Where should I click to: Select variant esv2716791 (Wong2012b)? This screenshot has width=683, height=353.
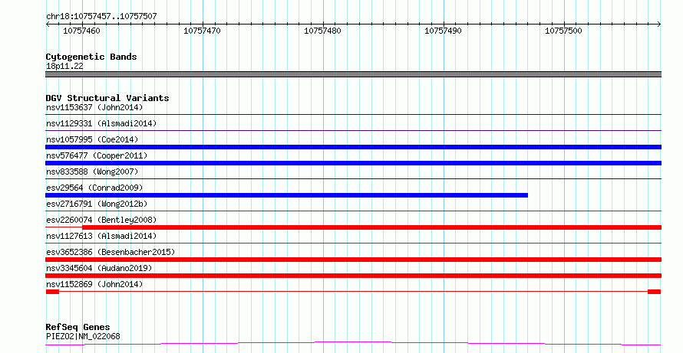click(x=97, y=204)
